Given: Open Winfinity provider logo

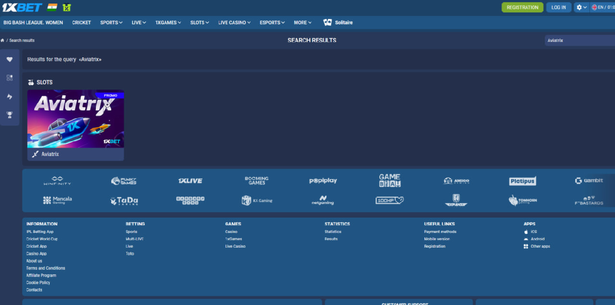Looking at the screenshot, I should (x=57, y=181).
